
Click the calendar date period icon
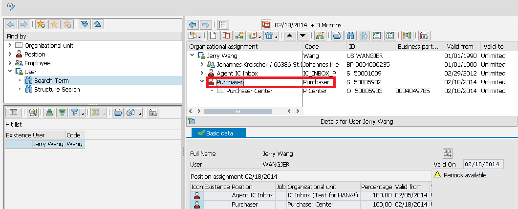click(x=266, y=24)
